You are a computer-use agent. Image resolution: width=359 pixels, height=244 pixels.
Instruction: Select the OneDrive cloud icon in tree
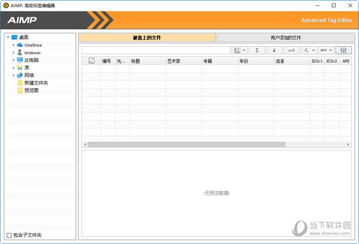pyautogui.click(x=20, y=45)
